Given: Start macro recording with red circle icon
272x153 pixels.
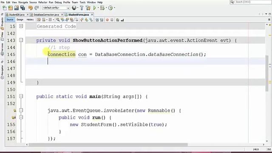Looking at the screenshot, I should pos(107,20).
